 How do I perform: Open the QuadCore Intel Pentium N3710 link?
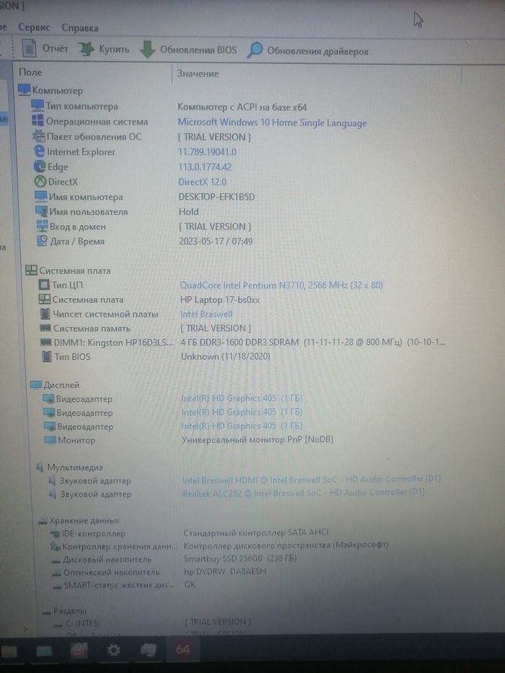click(281, 285)
